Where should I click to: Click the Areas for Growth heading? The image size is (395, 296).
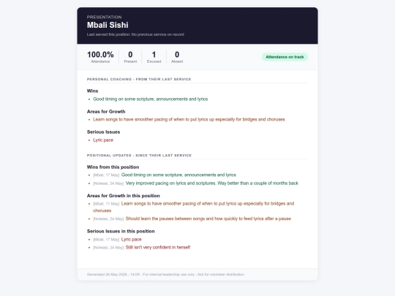point(106,112)
